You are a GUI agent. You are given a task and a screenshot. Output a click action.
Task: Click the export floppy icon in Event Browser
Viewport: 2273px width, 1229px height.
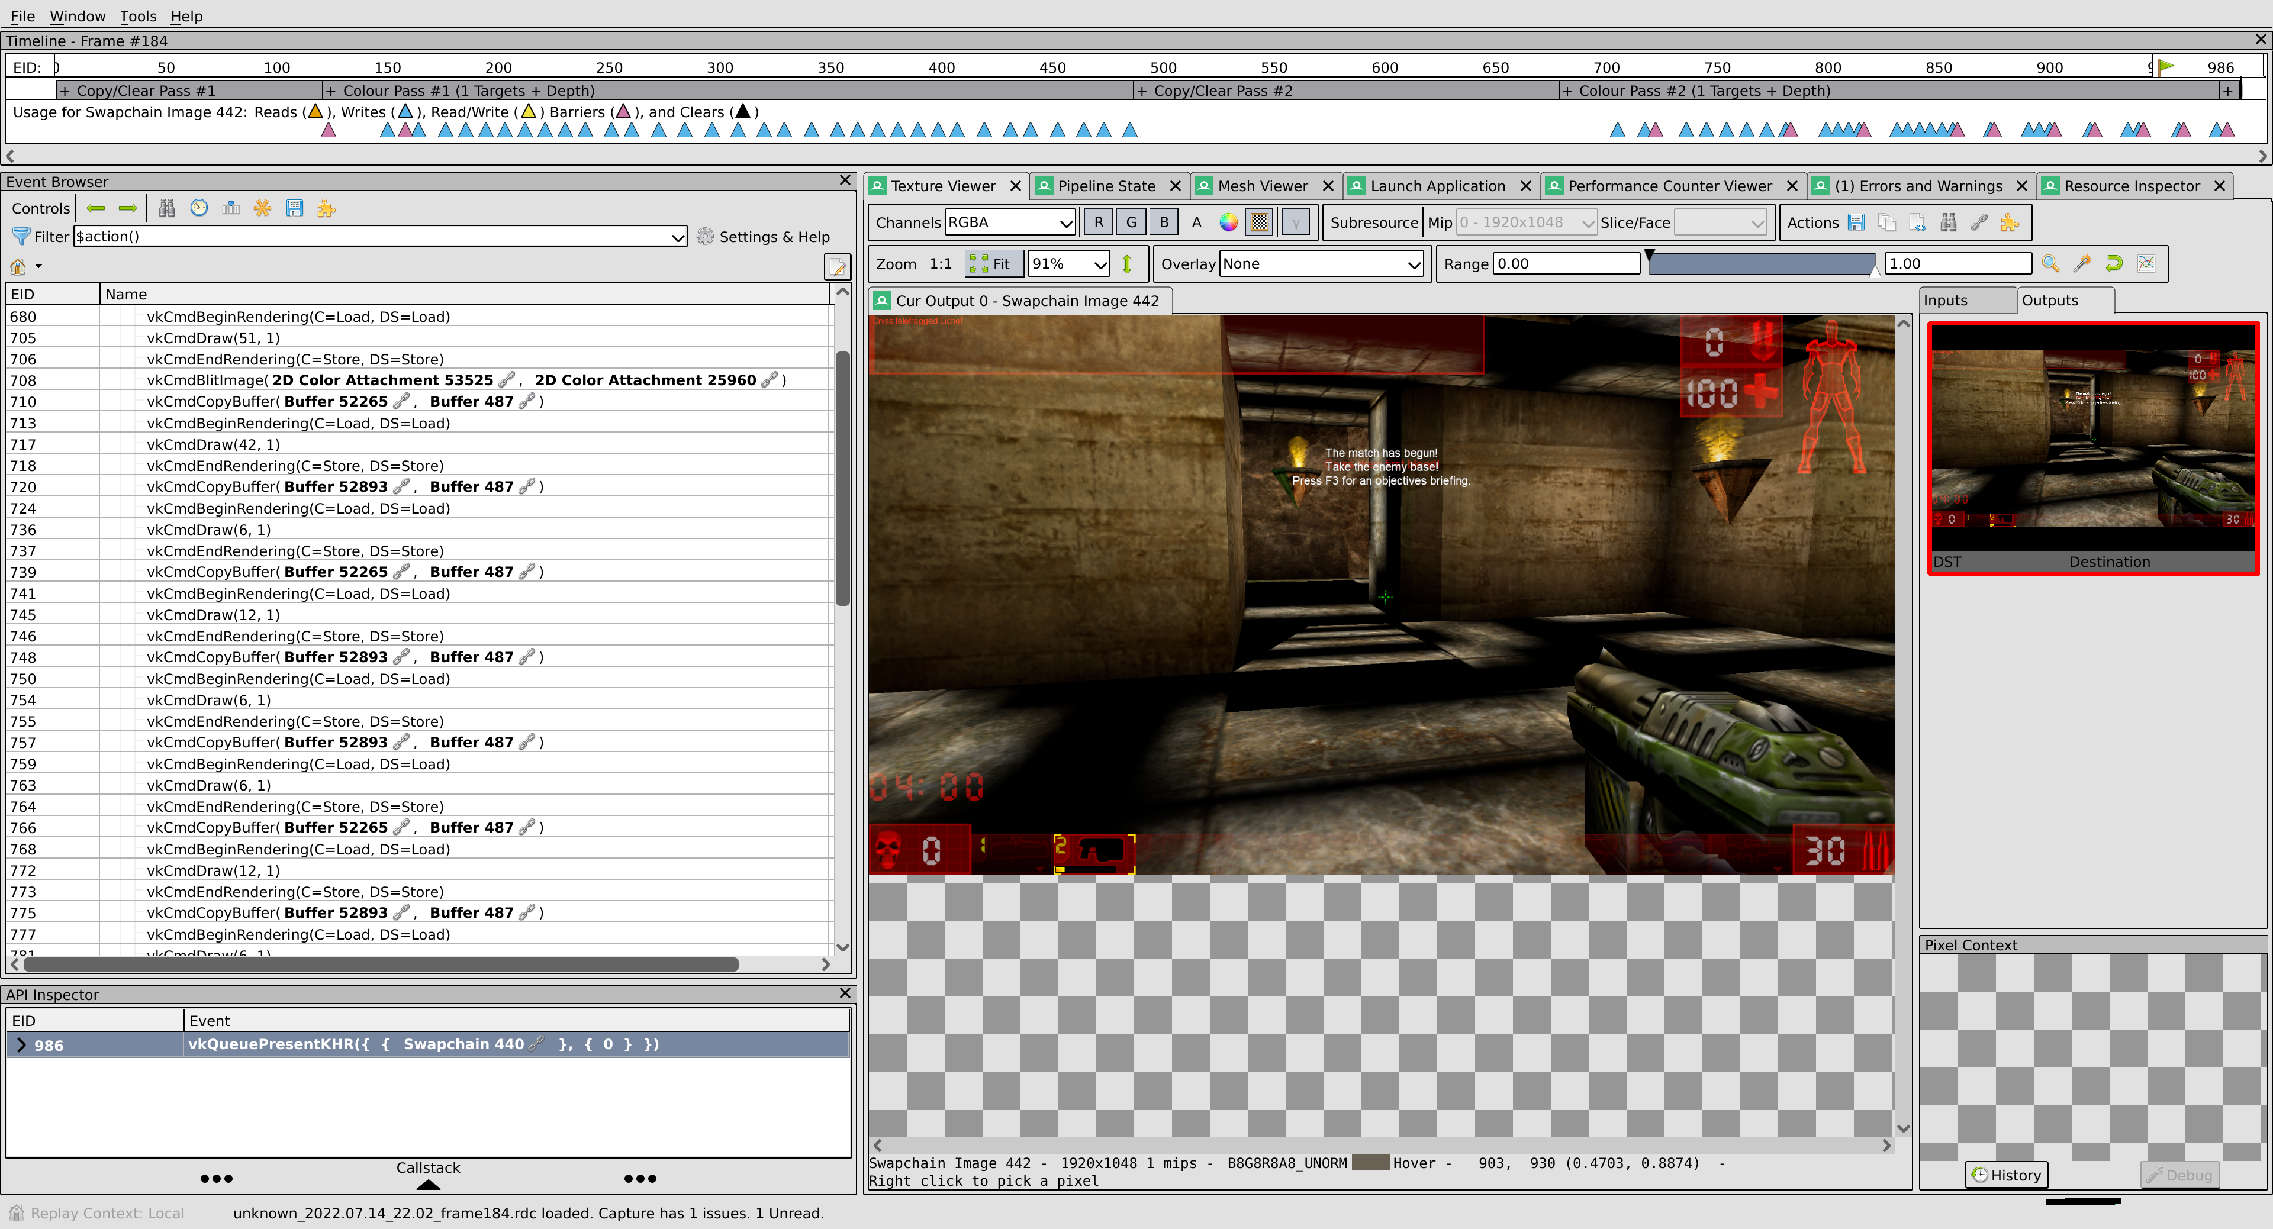pos(295,208)
